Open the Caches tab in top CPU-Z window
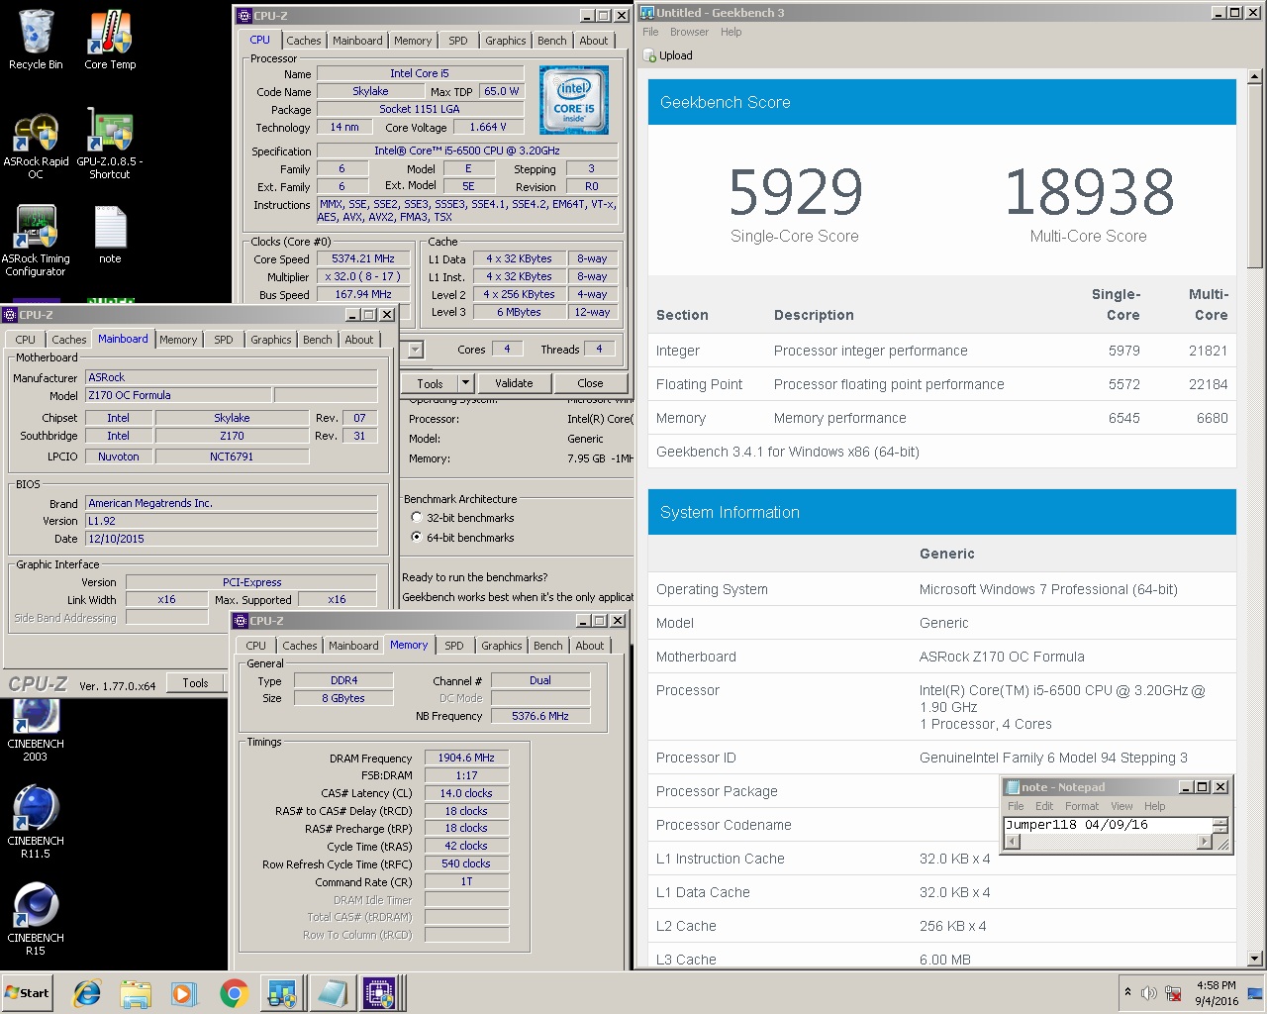This screenshot has width=1267, height=1014. coord(304,41)
